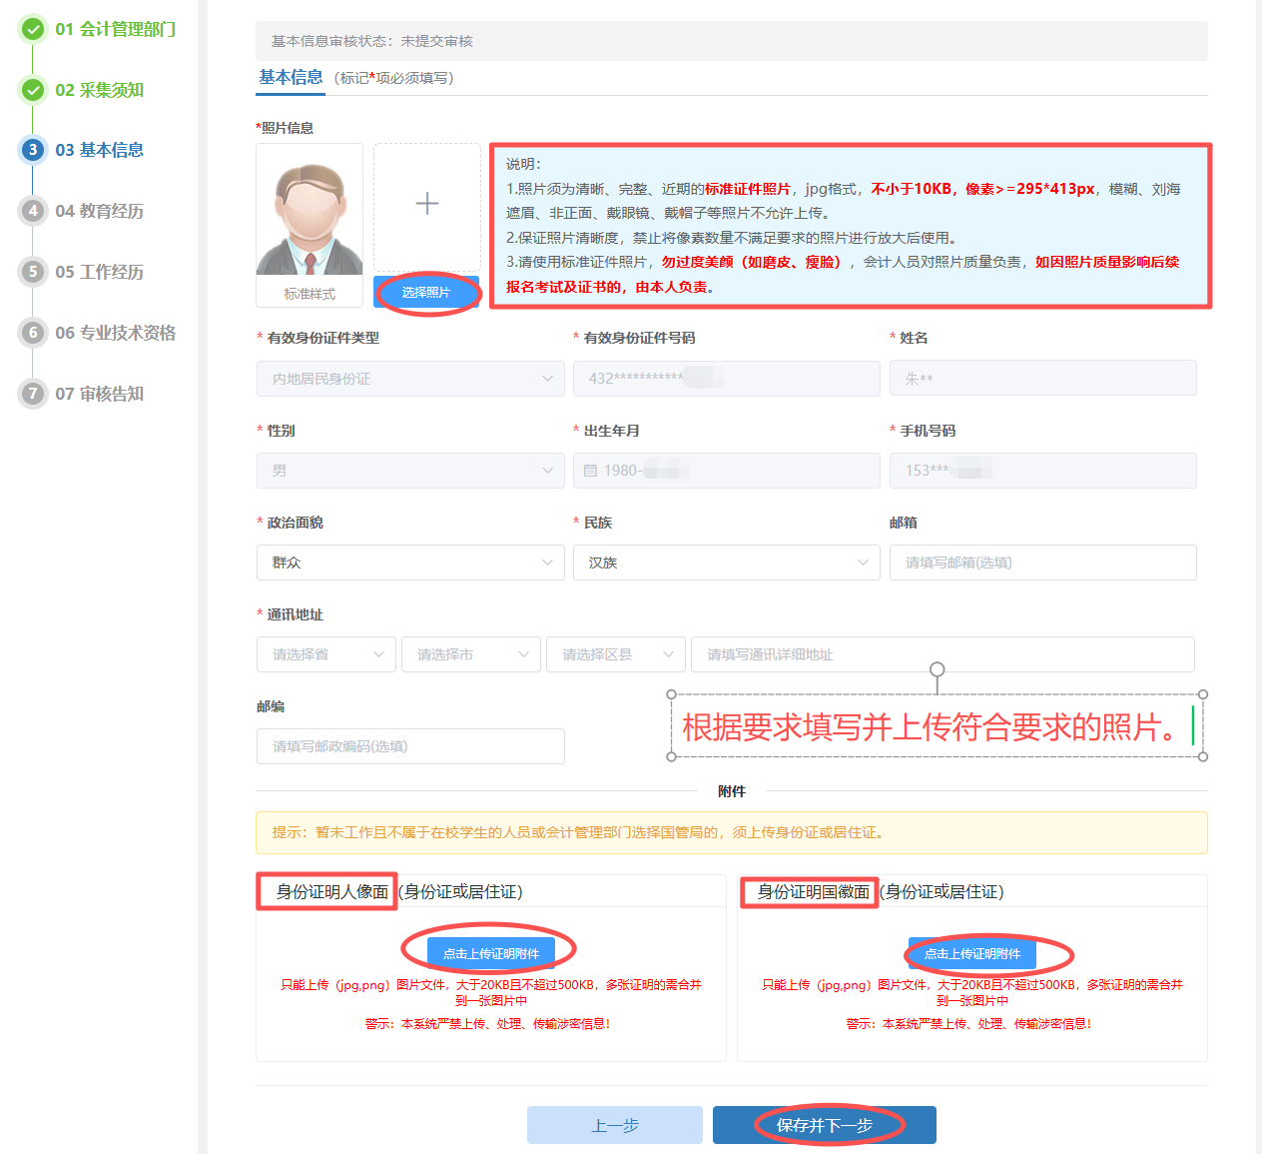
Task: Click the plus icon to add photo
Action: coord(426,204)
